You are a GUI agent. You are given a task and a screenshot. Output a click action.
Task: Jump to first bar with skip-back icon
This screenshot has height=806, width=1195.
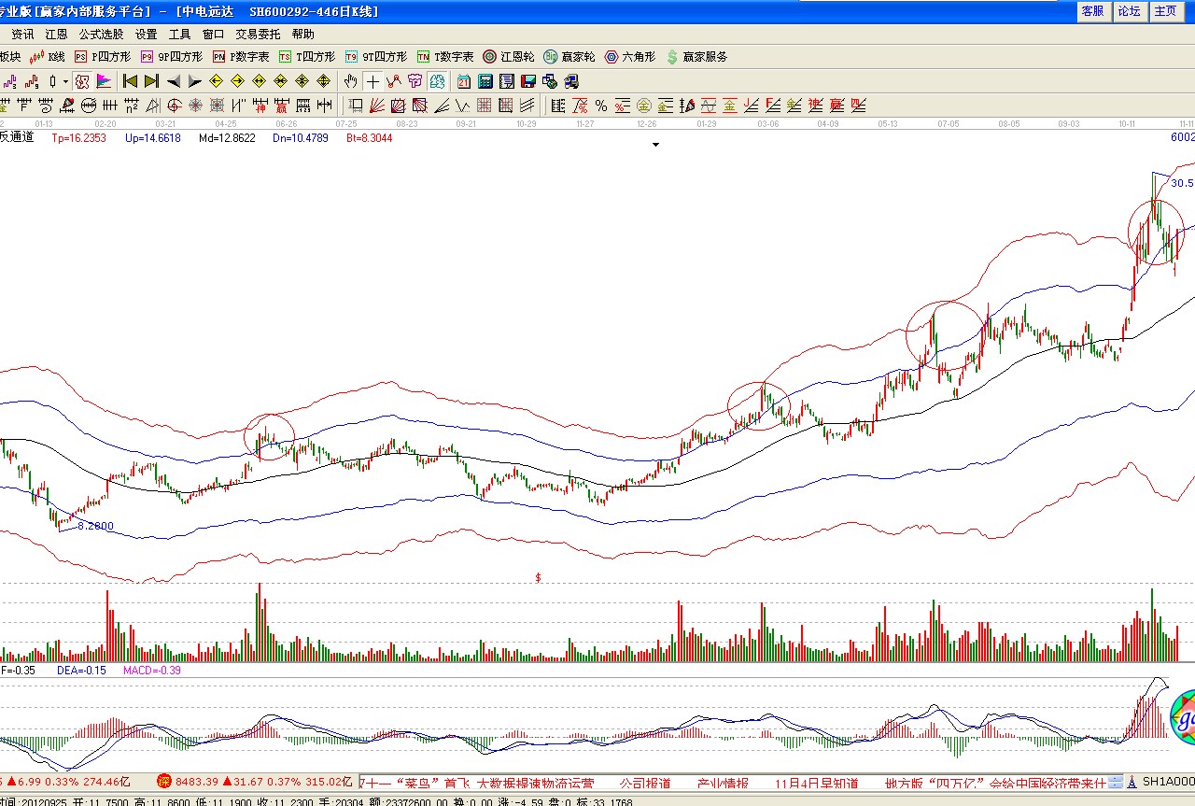130,81
